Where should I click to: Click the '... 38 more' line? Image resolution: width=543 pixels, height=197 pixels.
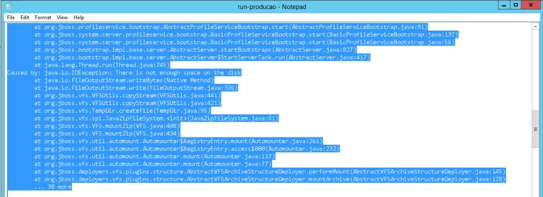pyautogui.click(x=53, y=187)
